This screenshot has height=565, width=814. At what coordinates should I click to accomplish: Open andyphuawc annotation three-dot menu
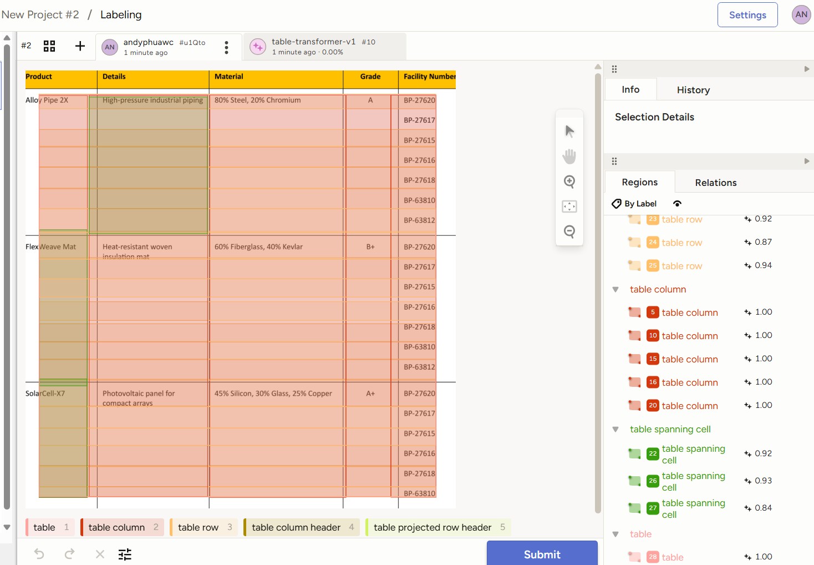(x=226, y=47)
